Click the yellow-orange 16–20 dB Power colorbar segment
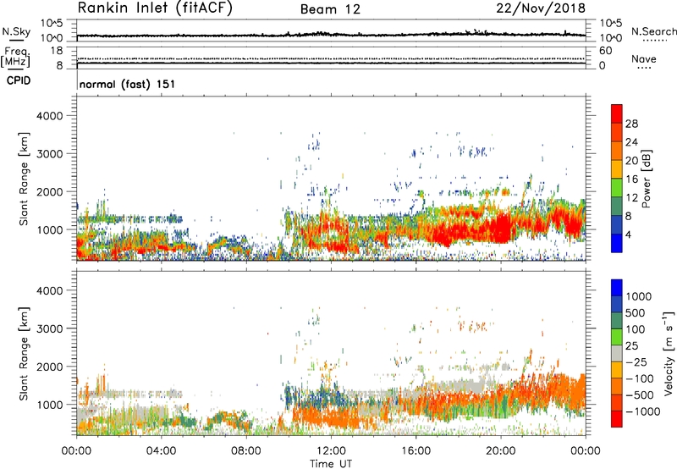 617,169
